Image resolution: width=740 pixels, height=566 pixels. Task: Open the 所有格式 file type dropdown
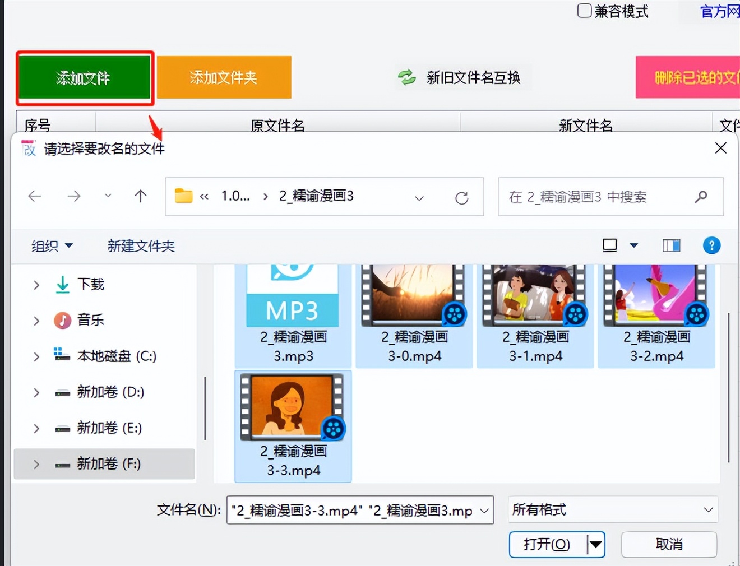613,510
